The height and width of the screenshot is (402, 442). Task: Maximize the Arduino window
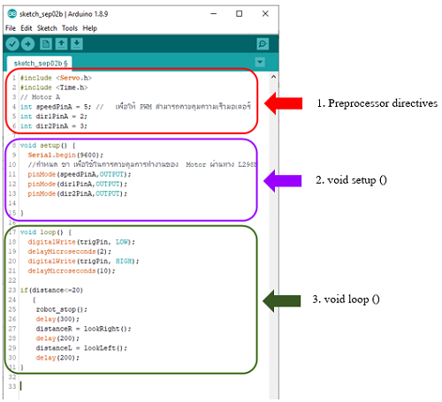[x=240, y=14]
